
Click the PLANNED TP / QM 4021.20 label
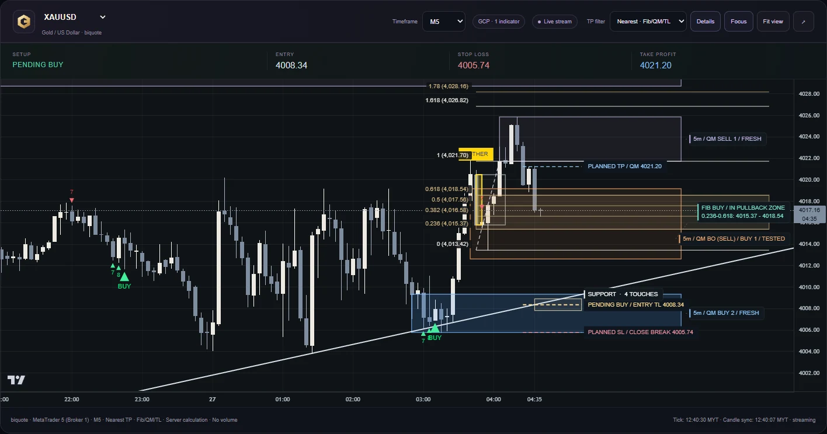[x=624, y=166]
